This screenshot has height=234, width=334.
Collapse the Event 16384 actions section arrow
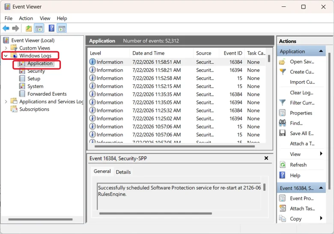click(321, 188)
